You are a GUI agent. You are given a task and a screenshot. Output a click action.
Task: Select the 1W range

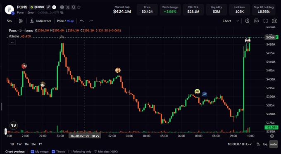point(19,144)
